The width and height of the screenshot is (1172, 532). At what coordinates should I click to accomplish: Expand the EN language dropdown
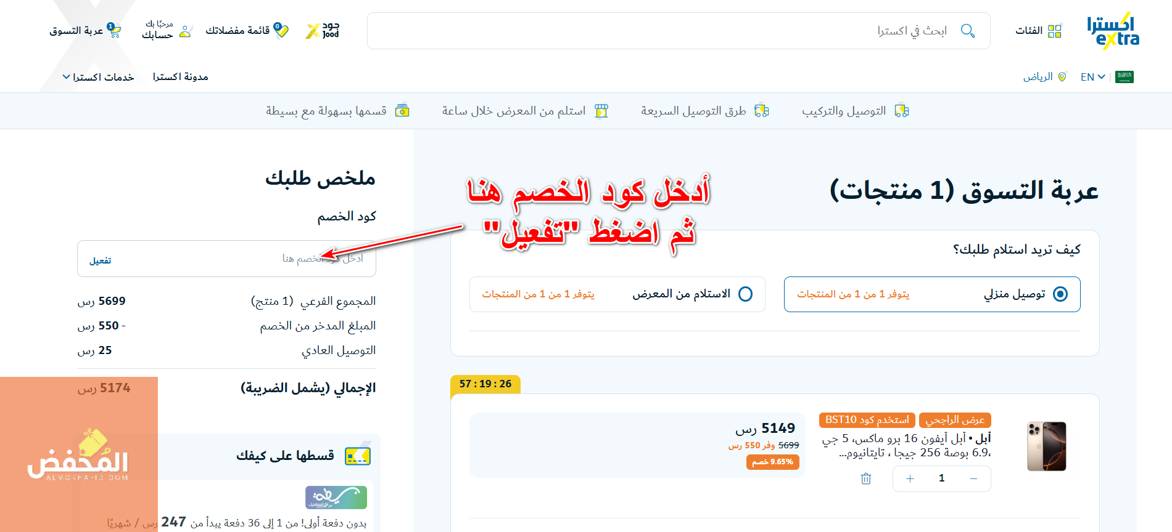1092,77
